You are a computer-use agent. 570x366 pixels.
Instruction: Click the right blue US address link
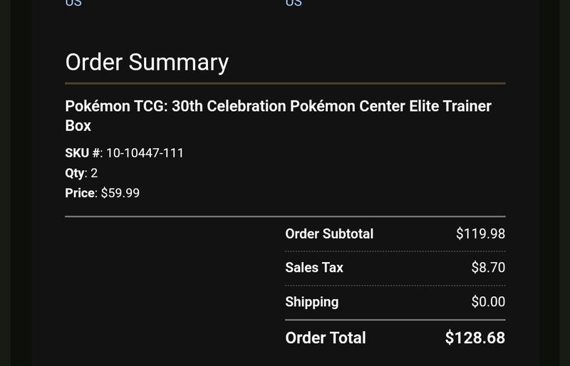tap(294, 3)
